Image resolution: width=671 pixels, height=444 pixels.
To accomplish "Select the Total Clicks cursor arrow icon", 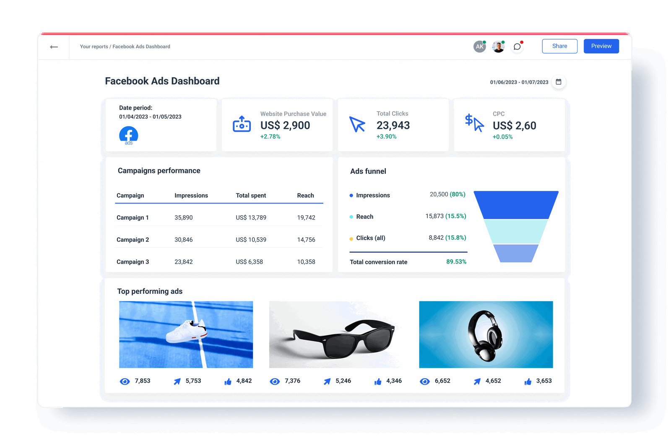I will [357, 124].
